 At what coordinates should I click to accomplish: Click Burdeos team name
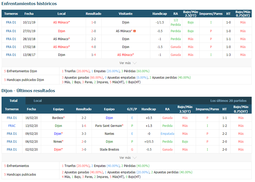point(58,118)
